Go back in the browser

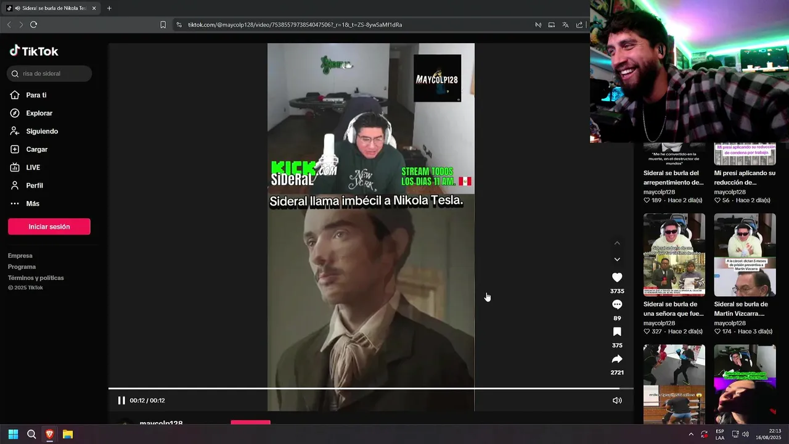[x=9, y=25]
